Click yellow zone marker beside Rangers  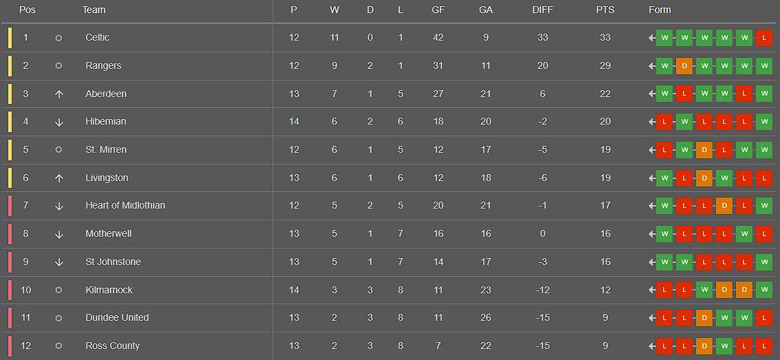pos(10,65)
